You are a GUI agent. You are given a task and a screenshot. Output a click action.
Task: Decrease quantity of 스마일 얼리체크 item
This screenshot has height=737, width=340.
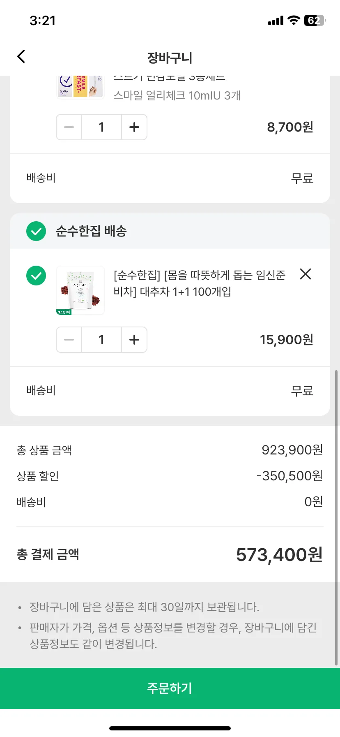69,127
